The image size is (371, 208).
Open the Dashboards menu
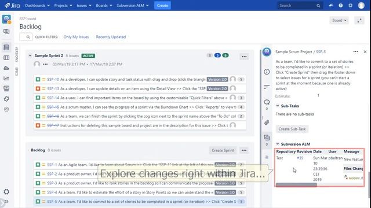click(x=37, y=5)
